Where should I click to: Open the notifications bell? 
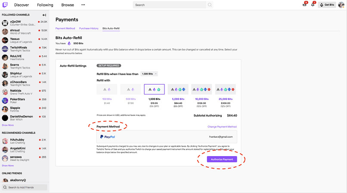[313, 5]
